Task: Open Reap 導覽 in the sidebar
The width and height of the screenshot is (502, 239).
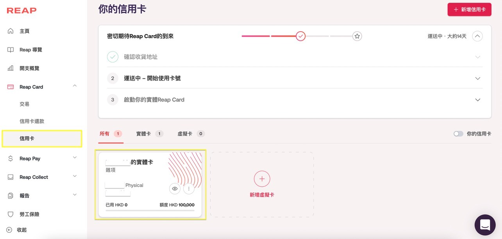Action: coord(31,50)
